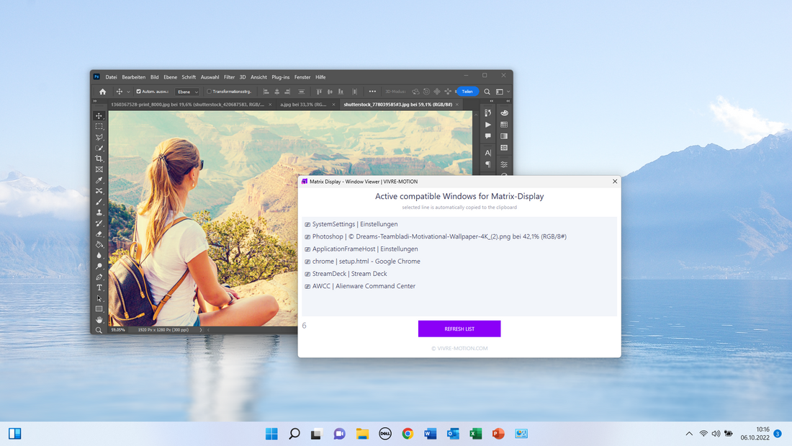
Task: Open the Filter menu
Action: coord(229,77)
